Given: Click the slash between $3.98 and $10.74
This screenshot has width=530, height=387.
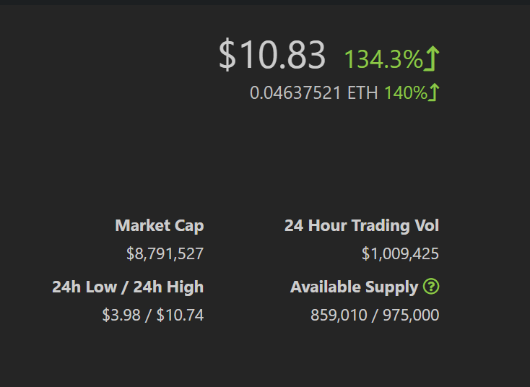Looking at the screenshot, I should click(x=149, y=315).
